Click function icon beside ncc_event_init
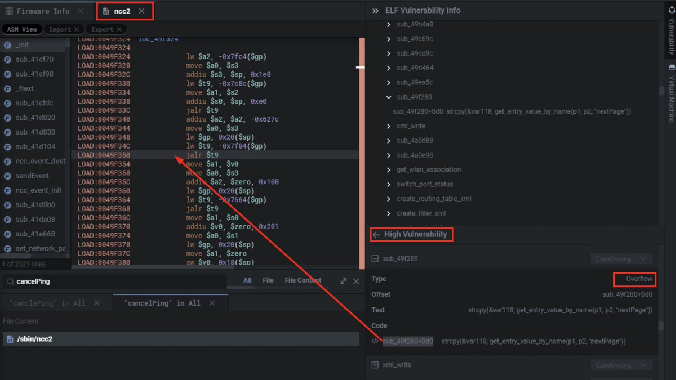This screenshot has width=676, height=380. click(x=8, y=190)
